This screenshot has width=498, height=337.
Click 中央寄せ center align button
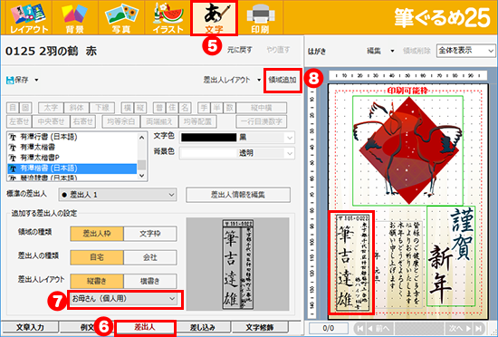coord(51,121)
